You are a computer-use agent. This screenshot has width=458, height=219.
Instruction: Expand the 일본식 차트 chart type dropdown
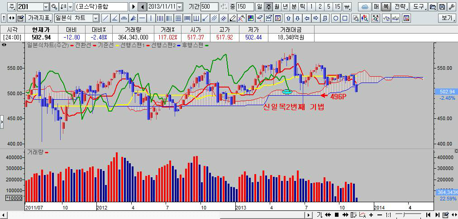coord(95,18)
